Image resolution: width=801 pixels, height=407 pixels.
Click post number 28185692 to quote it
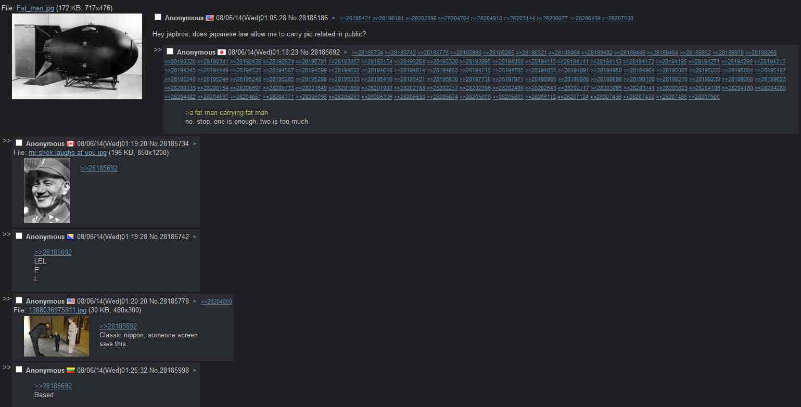click(325, 52)
